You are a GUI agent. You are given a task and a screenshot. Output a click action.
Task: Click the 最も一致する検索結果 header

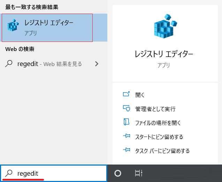[x=32, y=7]
